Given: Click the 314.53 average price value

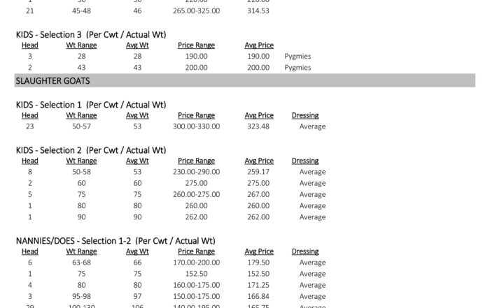Looking at the screenshot, I should pyautogui.click(x=258, y=11).
